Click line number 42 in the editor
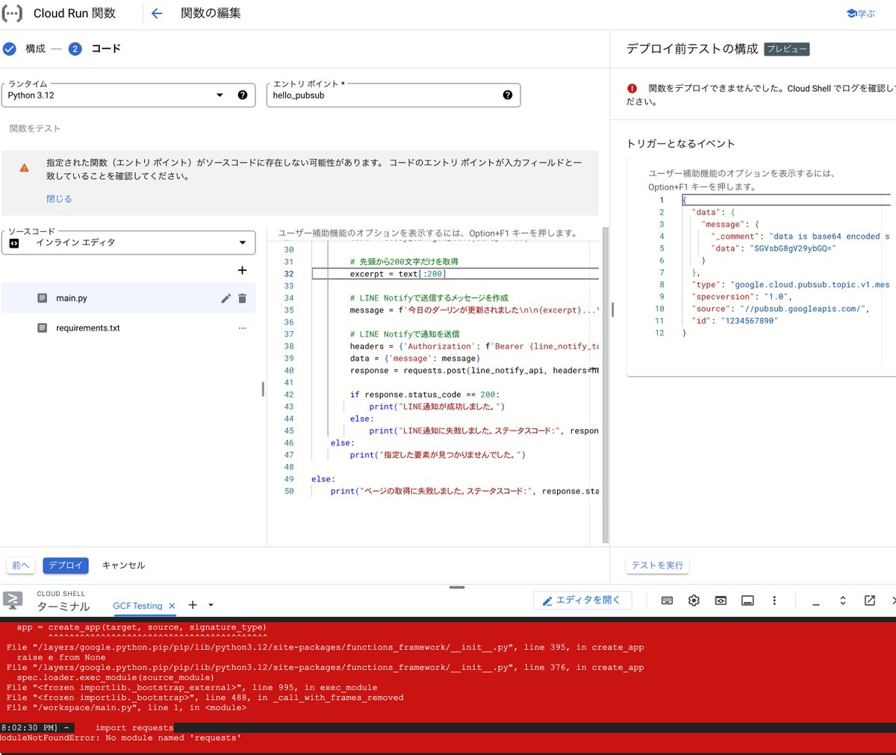This screenshot has height=755, width=896. 289,395
